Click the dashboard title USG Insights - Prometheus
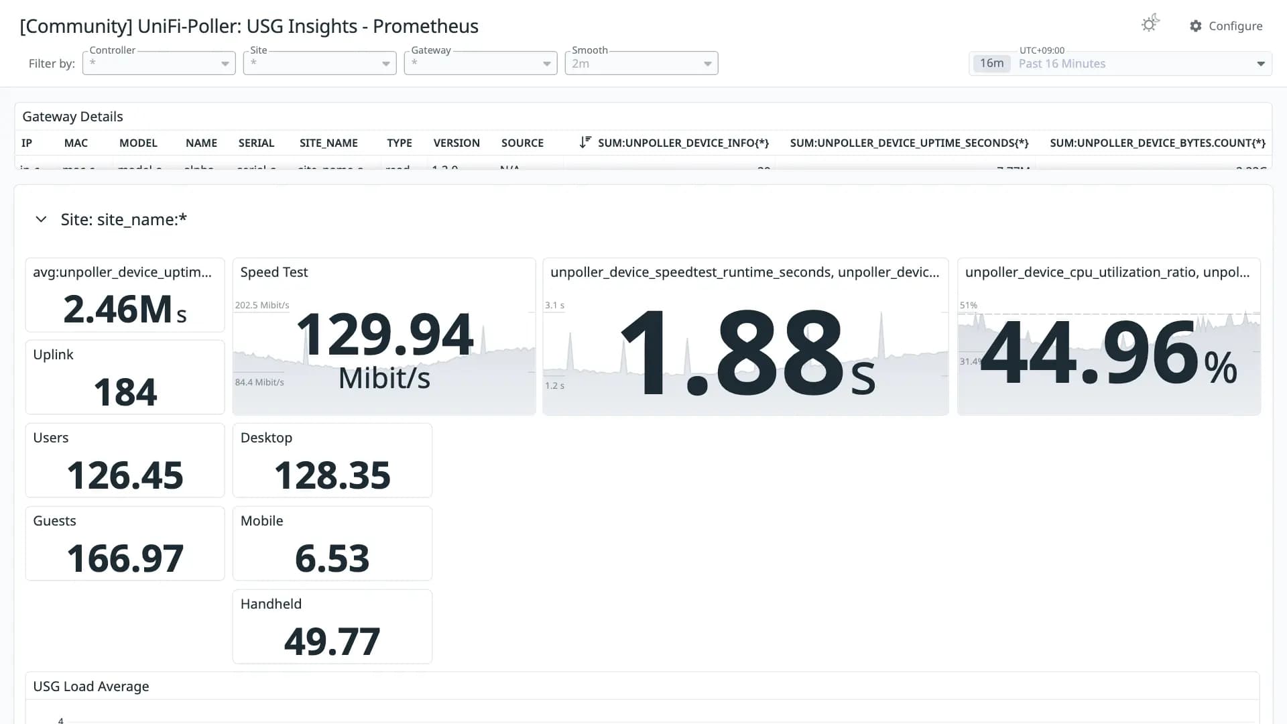 [x=249, y=26]
